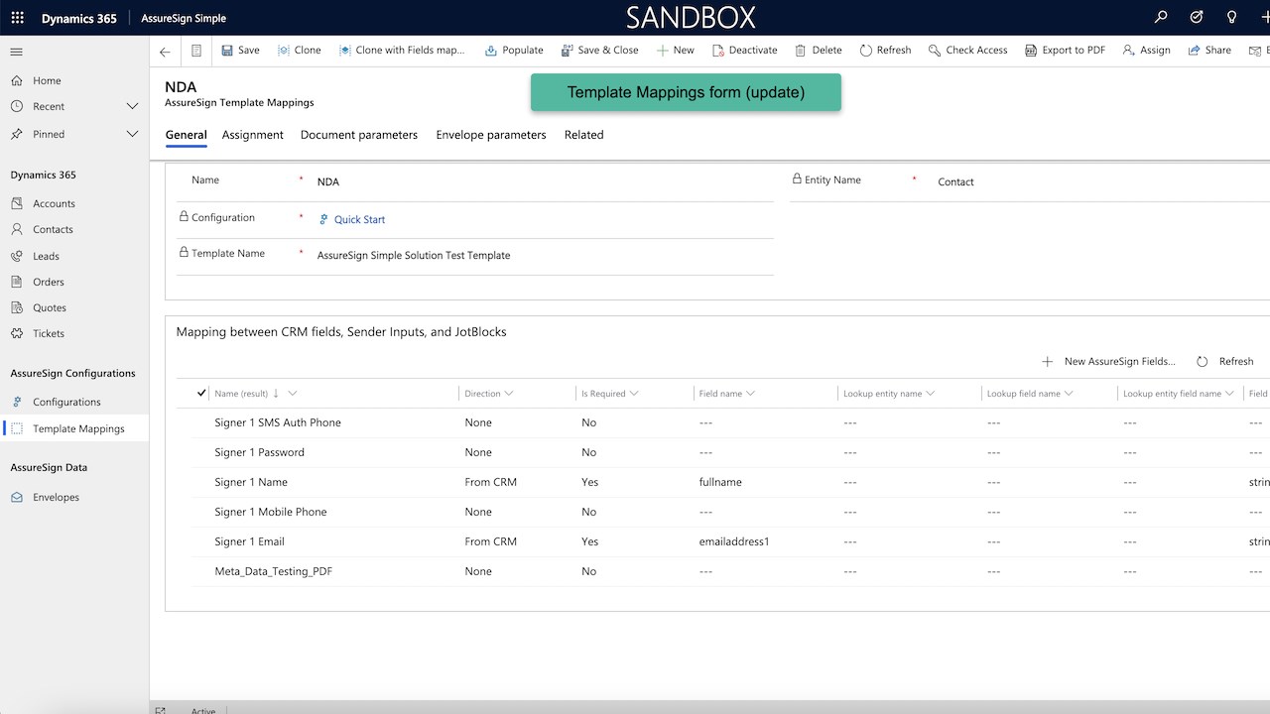
Task: Click Clone with Fields mapping command
Action: 402,51
